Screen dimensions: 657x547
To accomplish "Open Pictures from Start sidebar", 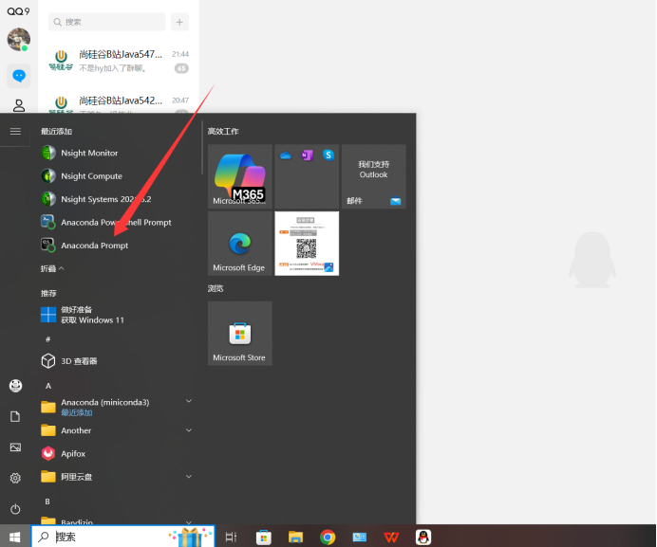I will 15,447.
